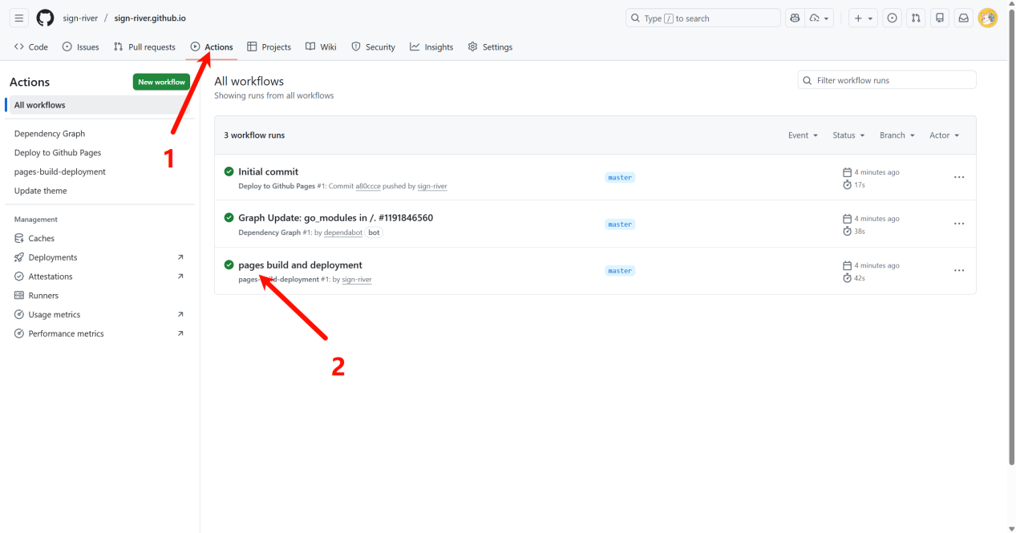The height and width of the screenshot is (533, 1016).
Task: Open the Issues inbox icon in header
Action: [x=892, y=18]
